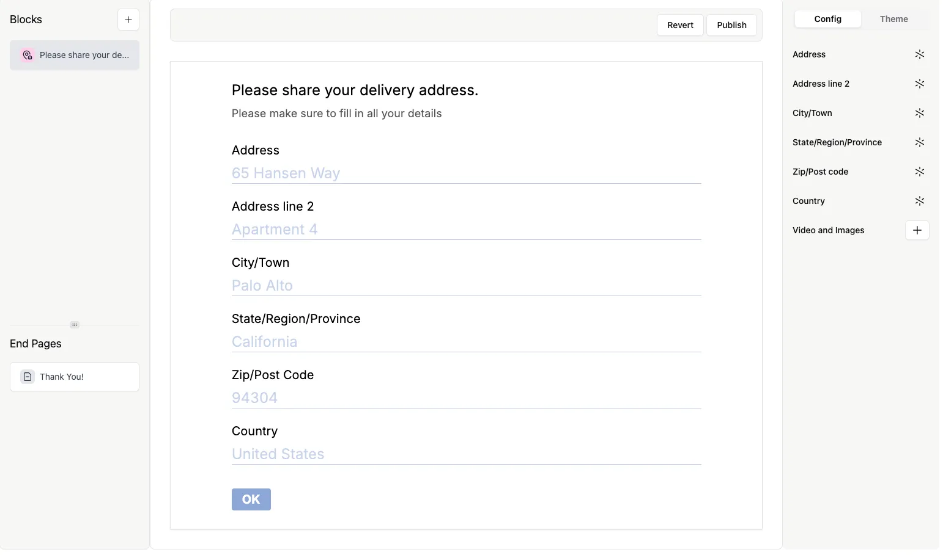The height and width of the screenshot is (555, 943).
Task: Switch to the Theme tab
Action: pos(893,19)
